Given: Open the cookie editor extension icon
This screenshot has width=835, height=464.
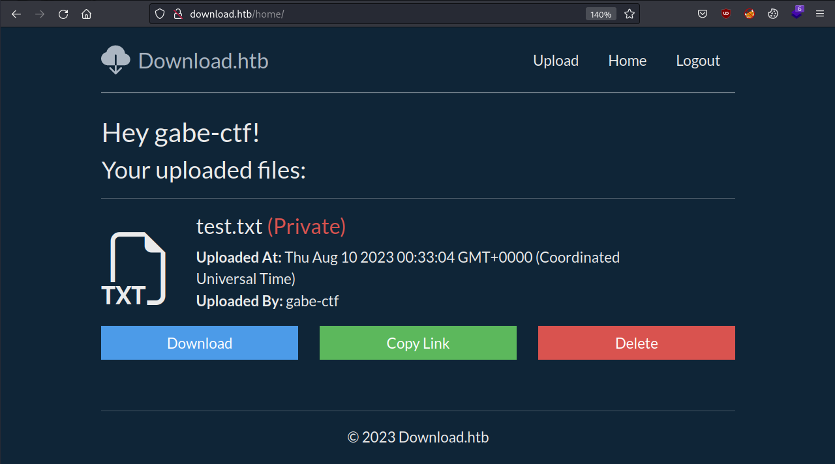Looking at the screenshot, I should pos(773,14).
